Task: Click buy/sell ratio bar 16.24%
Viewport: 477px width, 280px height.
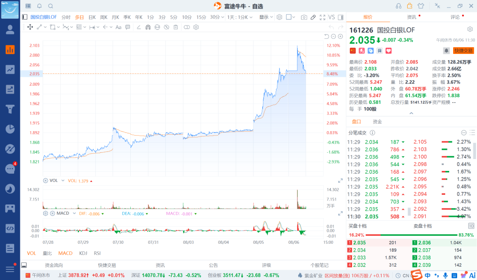Action: click(x=411, y=235)
